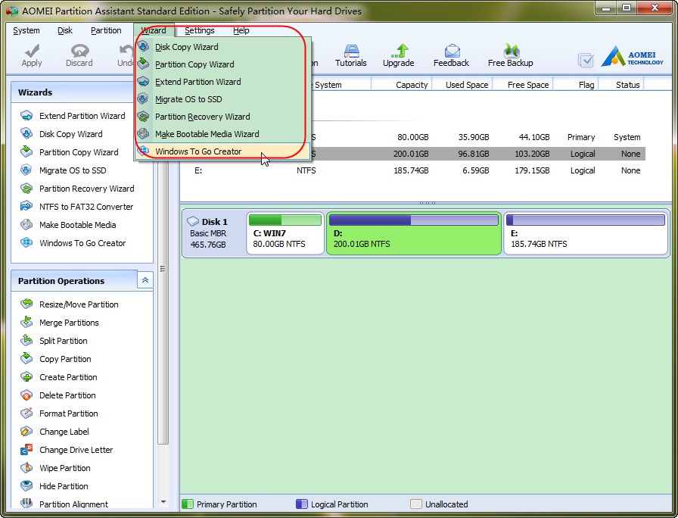678x518 pixels.
Task: Choose Migrate OS to SSD menu entry
Action: [222, 99]
